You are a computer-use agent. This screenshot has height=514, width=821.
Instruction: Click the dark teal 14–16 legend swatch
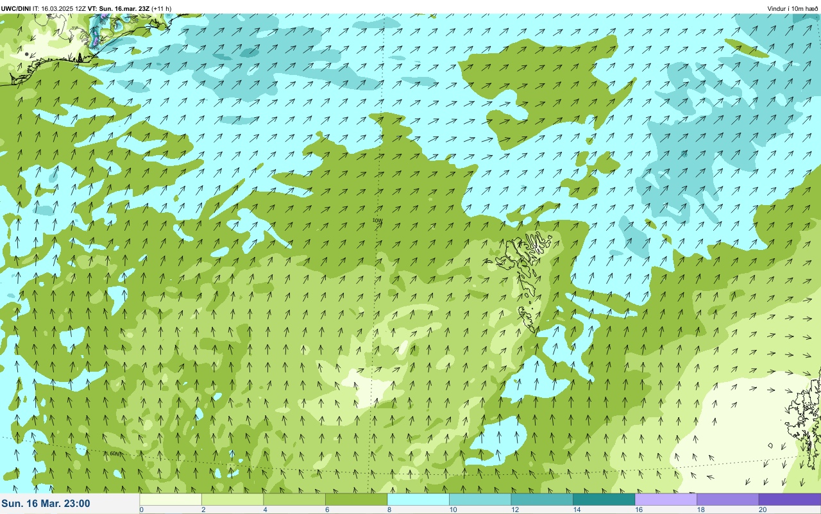604,499
